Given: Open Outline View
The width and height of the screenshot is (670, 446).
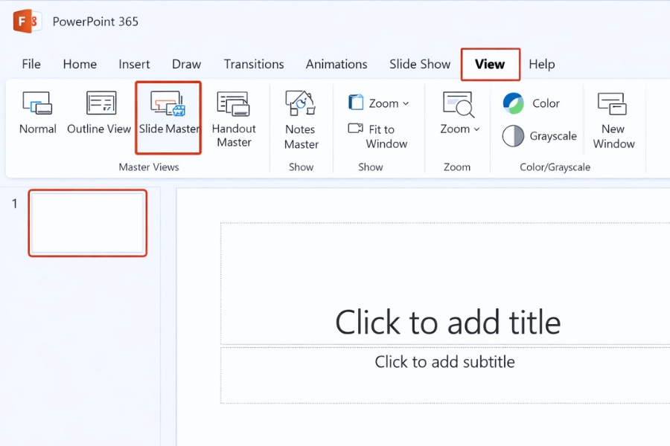Looking at the screenshot, I should point(99,111).
